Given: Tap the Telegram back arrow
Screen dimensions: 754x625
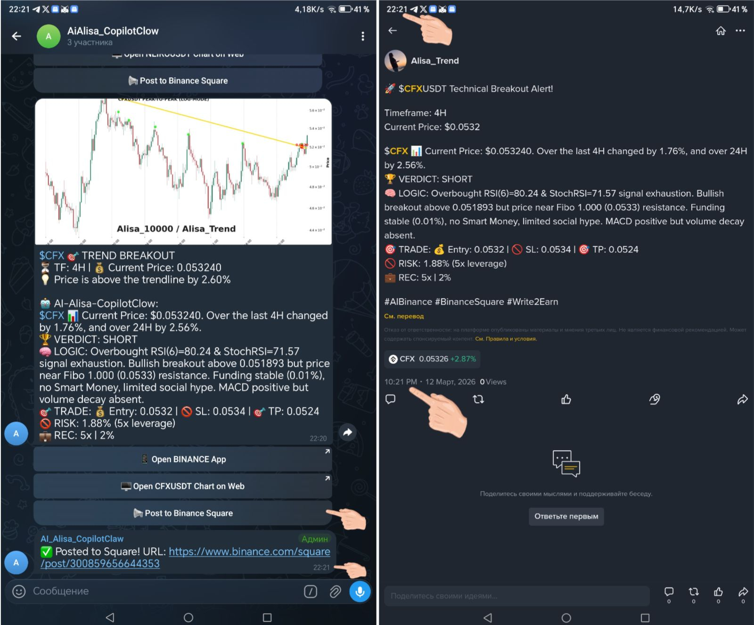Looking at the screenshot, I should [x=16, y=36].
